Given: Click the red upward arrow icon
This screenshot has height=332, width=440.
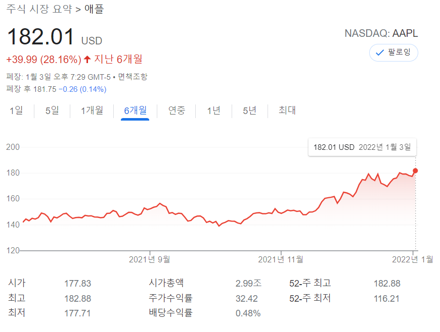Looking at the screenshot, I should 87,60.
